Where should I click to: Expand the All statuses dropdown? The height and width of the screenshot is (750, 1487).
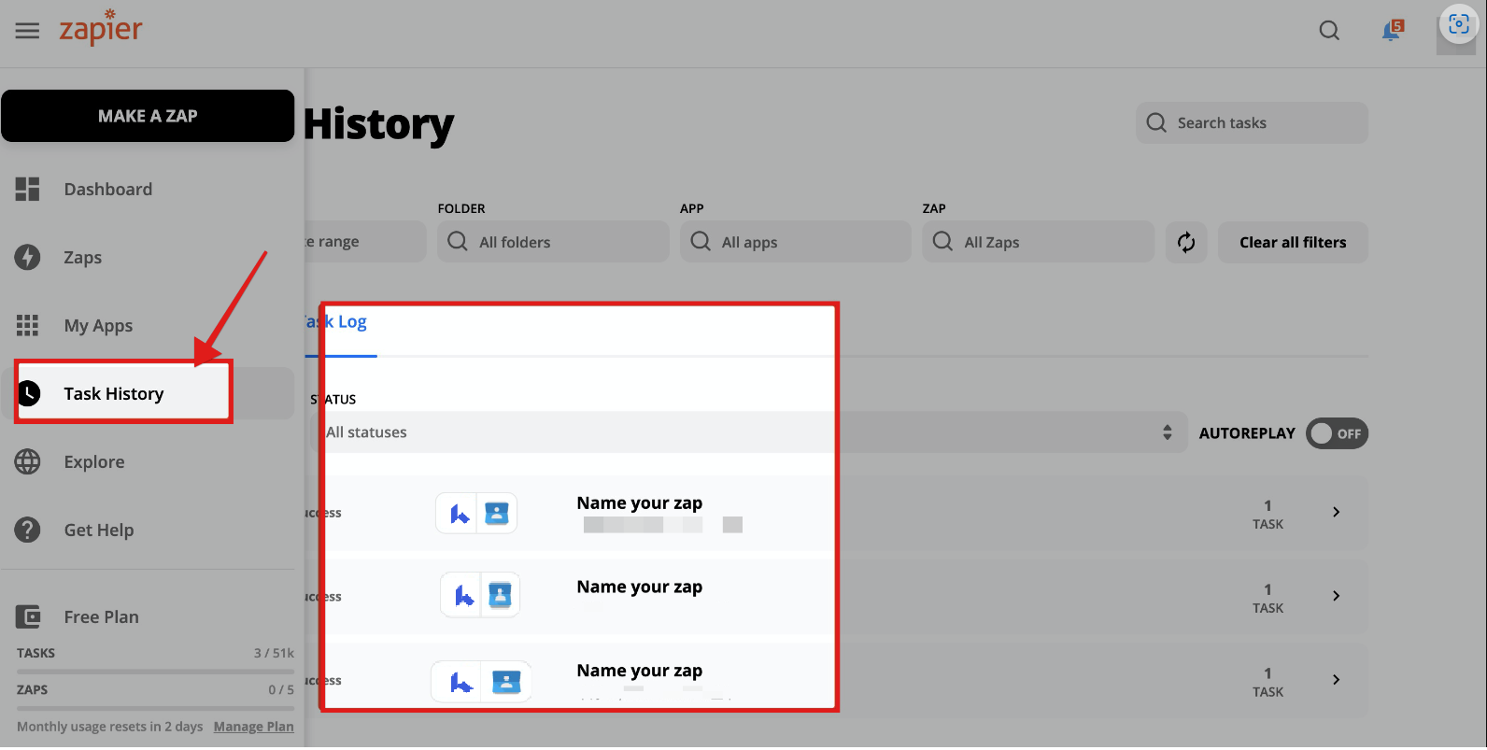(x=747, y=432)
